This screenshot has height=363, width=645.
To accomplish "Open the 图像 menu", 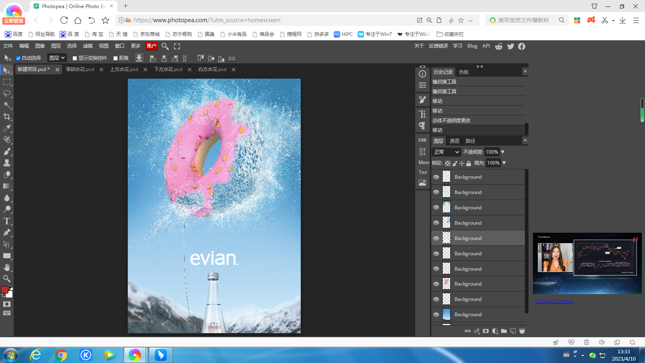I will [40, 46].
